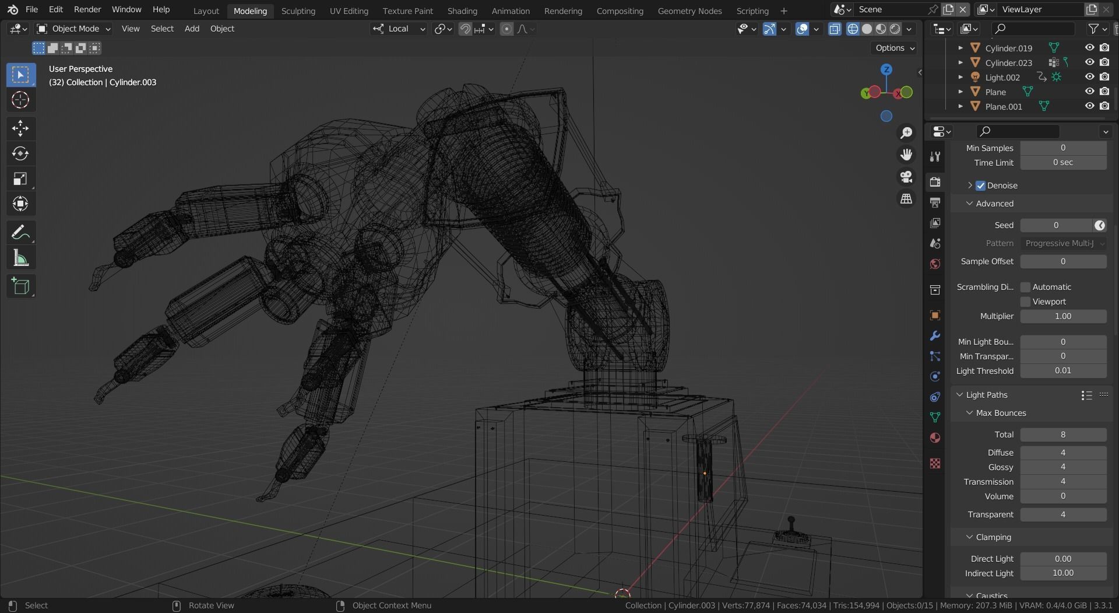The height and width of the screenshot is (613, 1119).
Task: Open the Texture properties tab
Action: (x=935, y=463)
